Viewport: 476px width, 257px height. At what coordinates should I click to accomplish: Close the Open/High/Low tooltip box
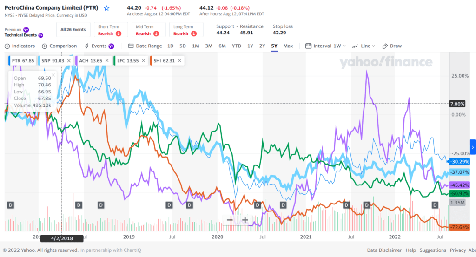coord(53,75)
